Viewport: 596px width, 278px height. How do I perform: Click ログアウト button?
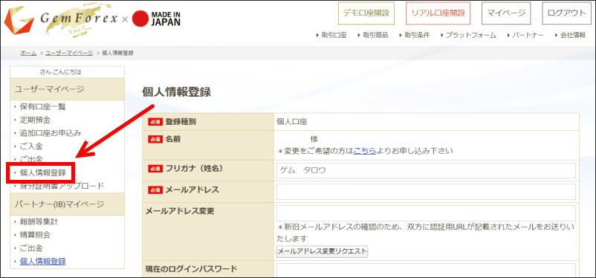tap(566, 13)
